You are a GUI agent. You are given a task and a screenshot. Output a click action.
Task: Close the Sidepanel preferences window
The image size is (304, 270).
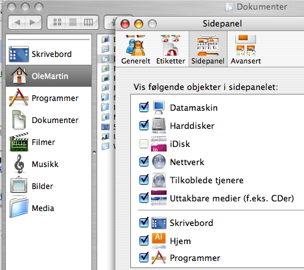pyautogui.click(x=125, y=24)
